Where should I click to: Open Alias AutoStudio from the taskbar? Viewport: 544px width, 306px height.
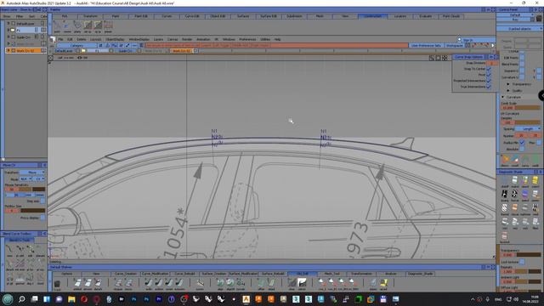[x=246, y=299]
